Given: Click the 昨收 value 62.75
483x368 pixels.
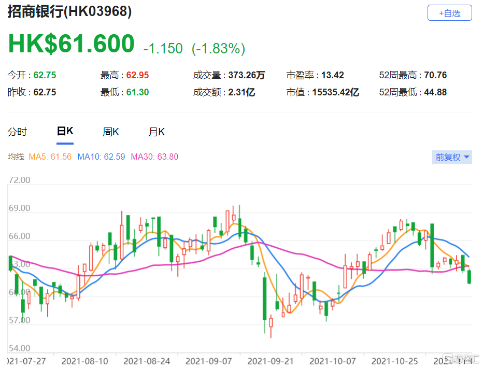Looking at the screenshot, I should point(45,92).
